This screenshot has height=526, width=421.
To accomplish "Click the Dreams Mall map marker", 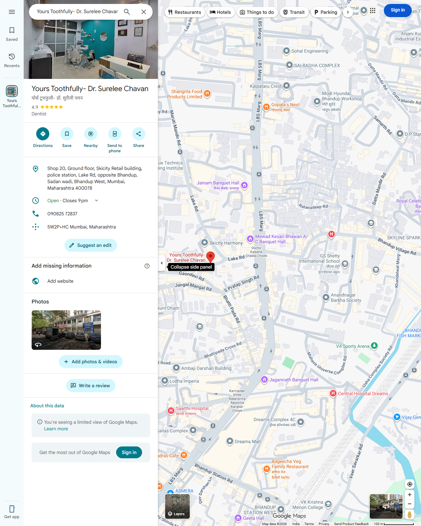I will point(230,441).
